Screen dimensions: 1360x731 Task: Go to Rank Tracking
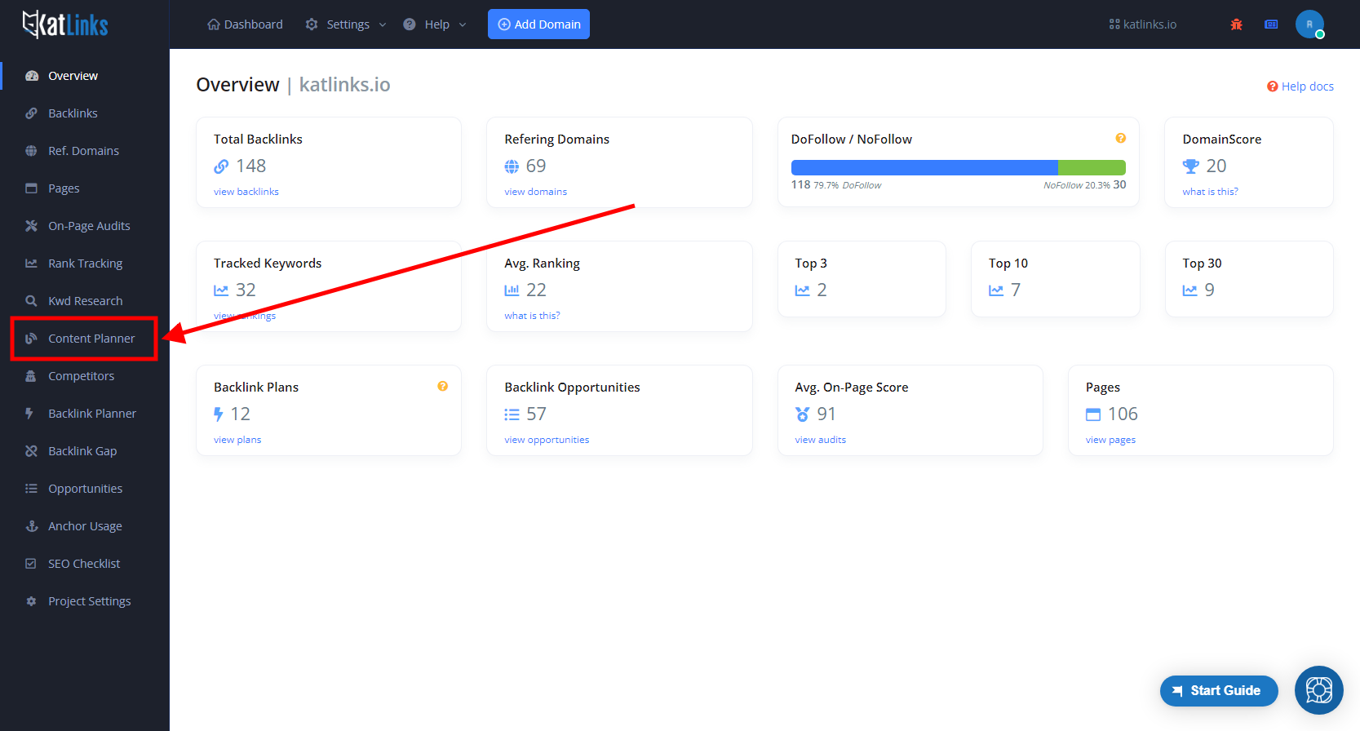(x=85, y=264)
